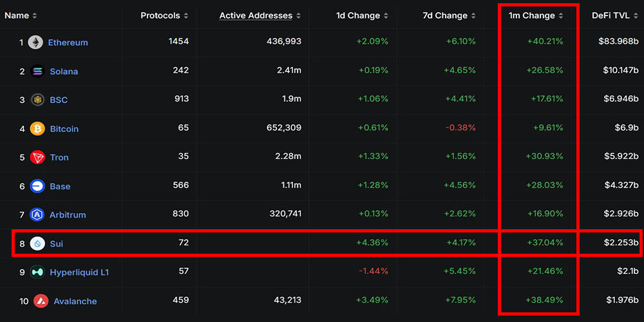Click the Base chain logo icon
Viewport: 644px width, 322px height.
pyautogui.click(x=37, y=186)
